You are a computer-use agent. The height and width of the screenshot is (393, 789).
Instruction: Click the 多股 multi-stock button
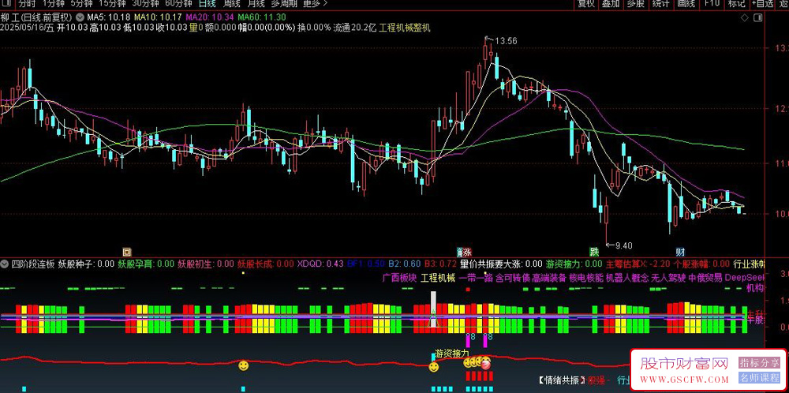pyautogui.click(x=635, y=3)
